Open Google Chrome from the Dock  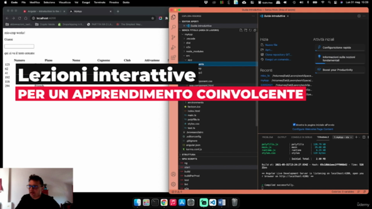(x=164, y=203)
